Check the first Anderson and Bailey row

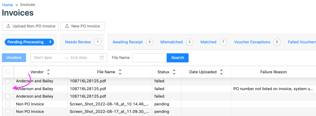coord(8,81)
